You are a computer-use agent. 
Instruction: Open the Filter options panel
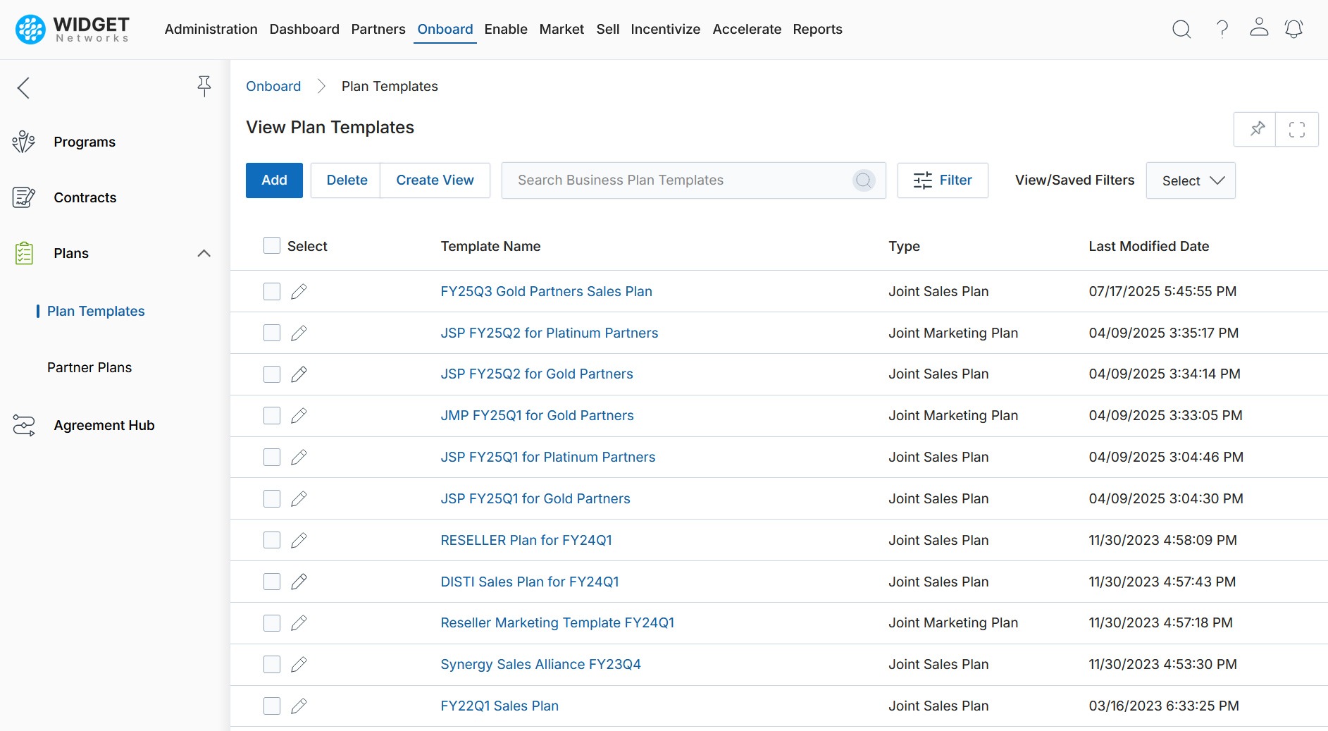pos(942,180)
